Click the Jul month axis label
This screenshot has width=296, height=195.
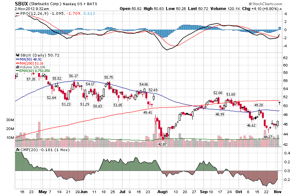[122, 192]
